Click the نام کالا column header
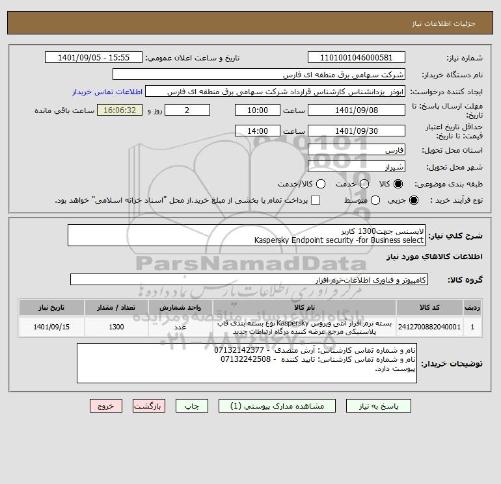 click(x=305, y=307)
